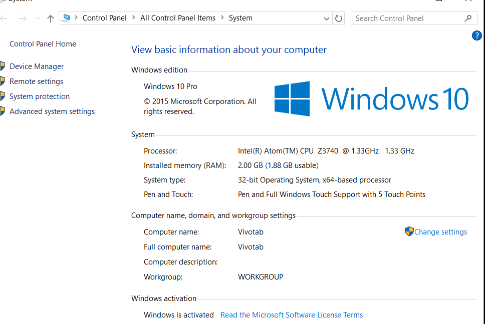Open Remote settings
Screen dimensions: 485x324
36,81
